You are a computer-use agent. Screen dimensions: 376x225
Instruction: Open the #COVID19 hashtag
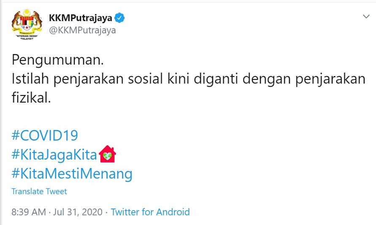pyautogui.click(x=45, y=136)
